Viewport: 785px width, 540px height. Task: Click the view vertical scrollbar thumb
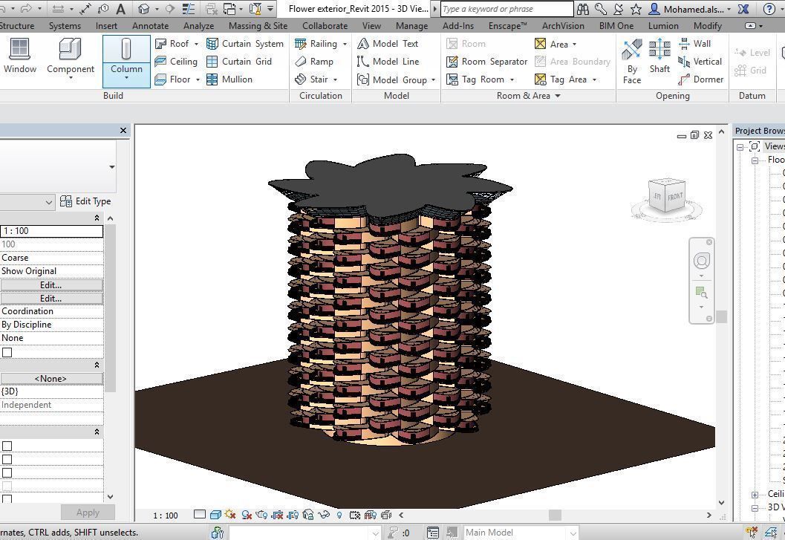(721, 316)
